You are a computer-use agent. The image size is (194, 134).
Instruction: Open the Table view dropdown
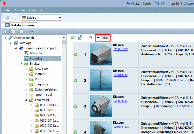point(103,38)
